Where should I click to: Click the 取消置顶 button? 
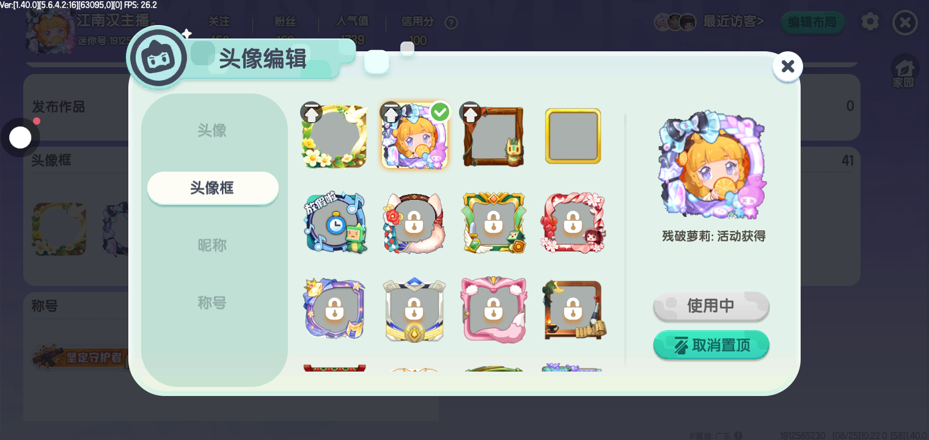(711, 345)
